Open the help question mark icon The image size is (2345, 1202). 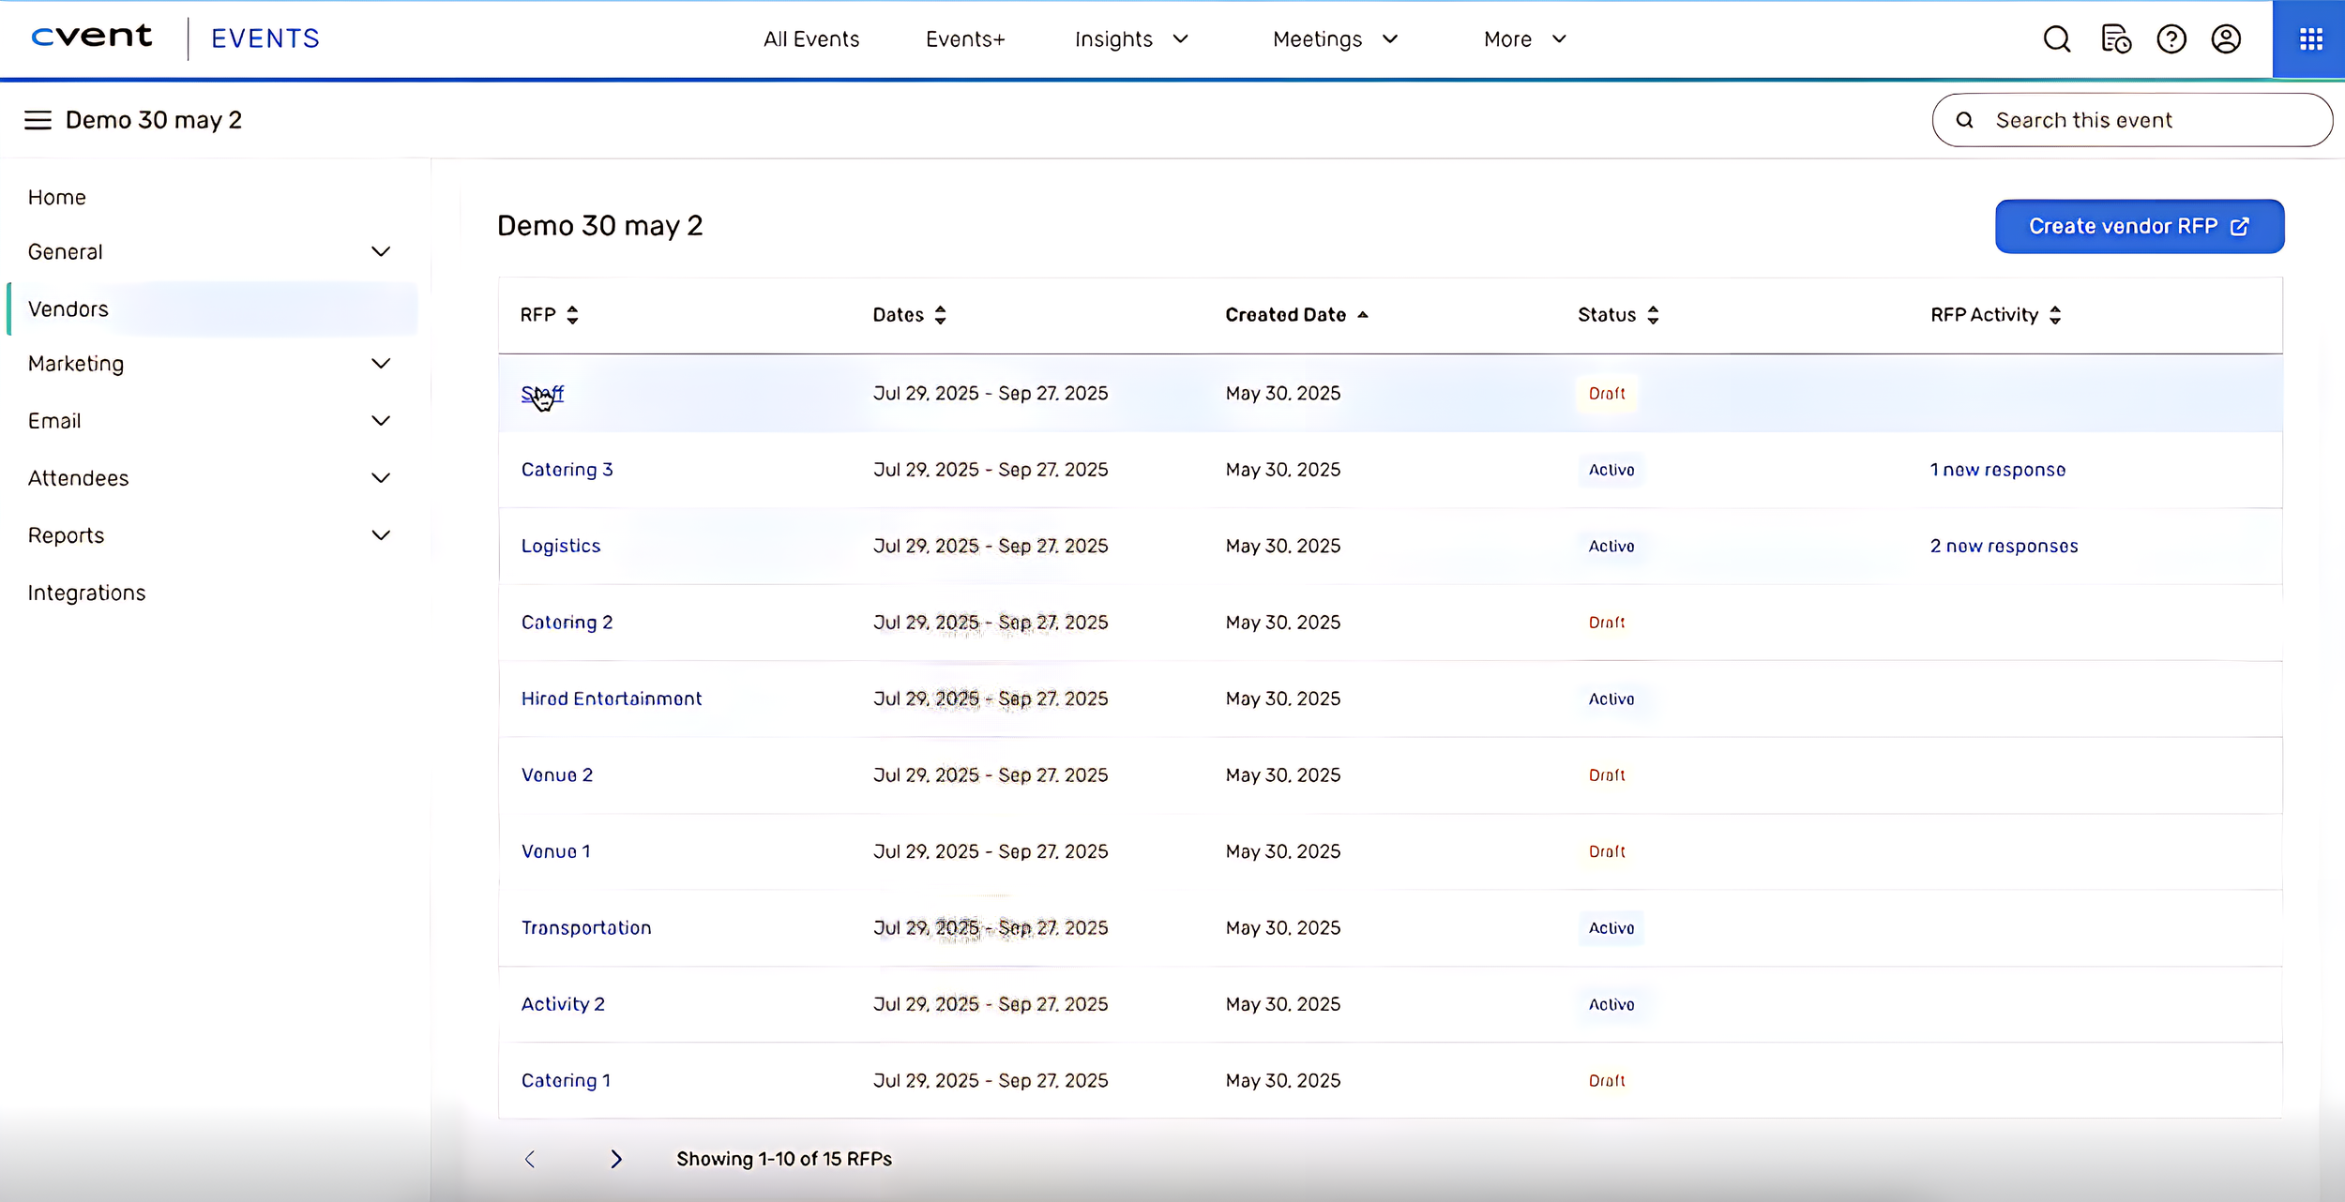coord(2171,39)
